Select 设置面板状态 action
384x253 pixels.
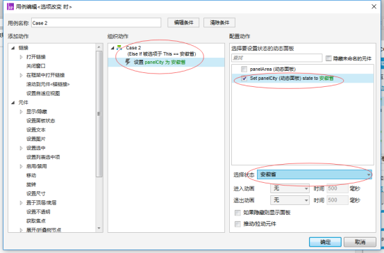(41, 121)
